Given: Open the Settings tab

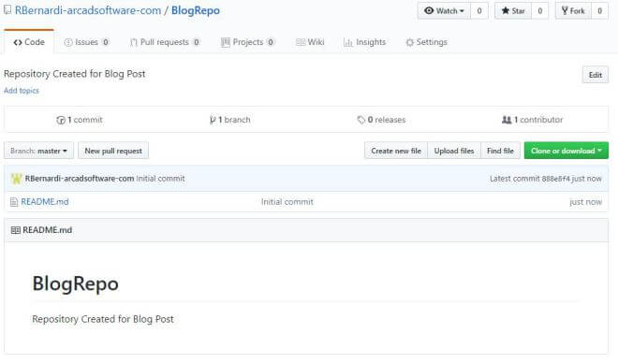Looking at the screenshot, I should pos(426,42).
